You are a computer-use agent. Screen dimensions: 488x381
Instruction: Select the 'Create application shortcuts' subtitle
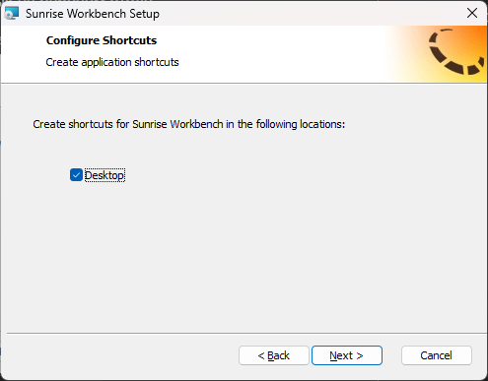click(112, 62)
